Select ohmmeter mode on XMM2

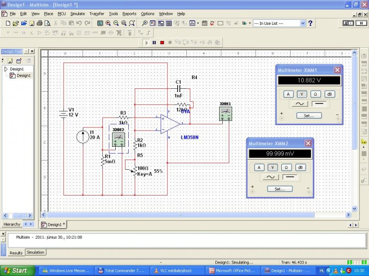click(286, 167)
